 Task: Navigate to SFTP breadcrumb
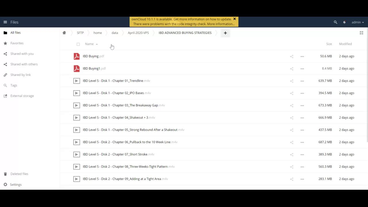(x=80, y=33)
